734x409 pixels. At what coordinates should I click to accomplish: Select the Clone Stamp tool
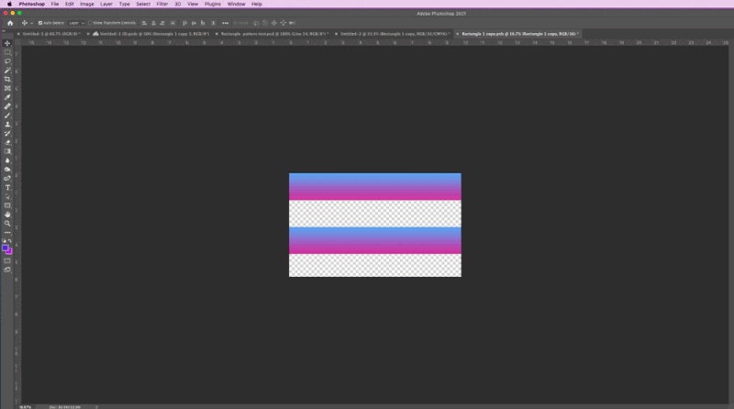(x=7, y=125)
